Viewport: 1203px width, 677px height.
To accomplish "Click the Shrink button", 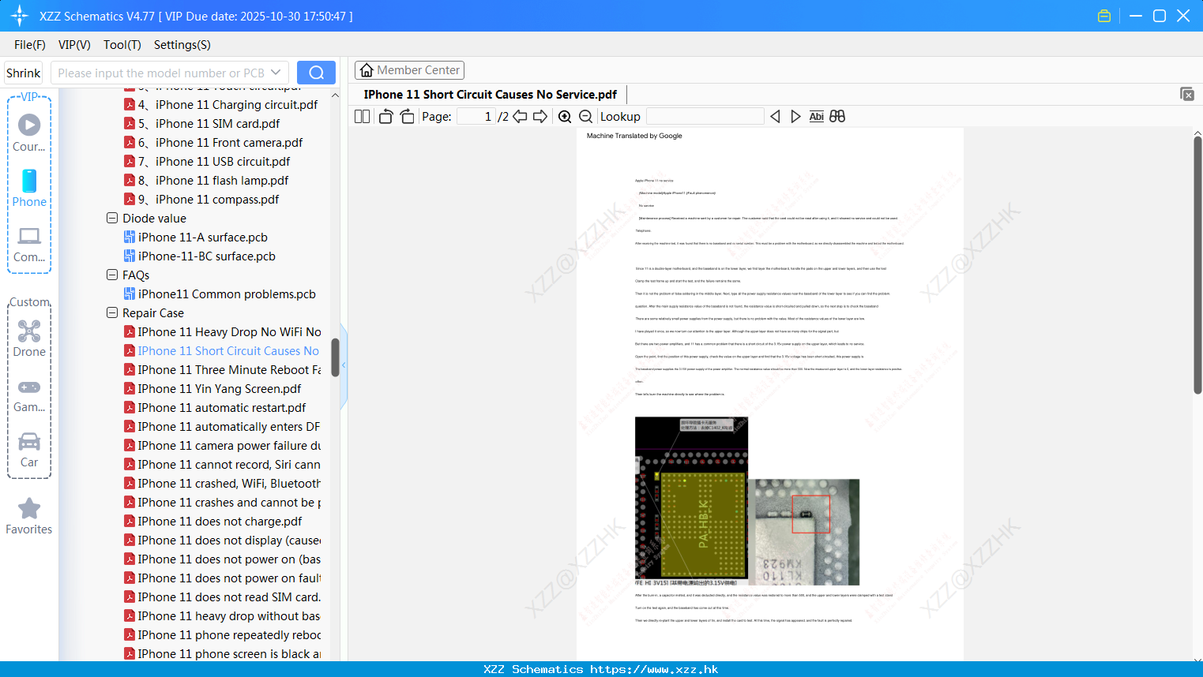I will click(23, 73).
